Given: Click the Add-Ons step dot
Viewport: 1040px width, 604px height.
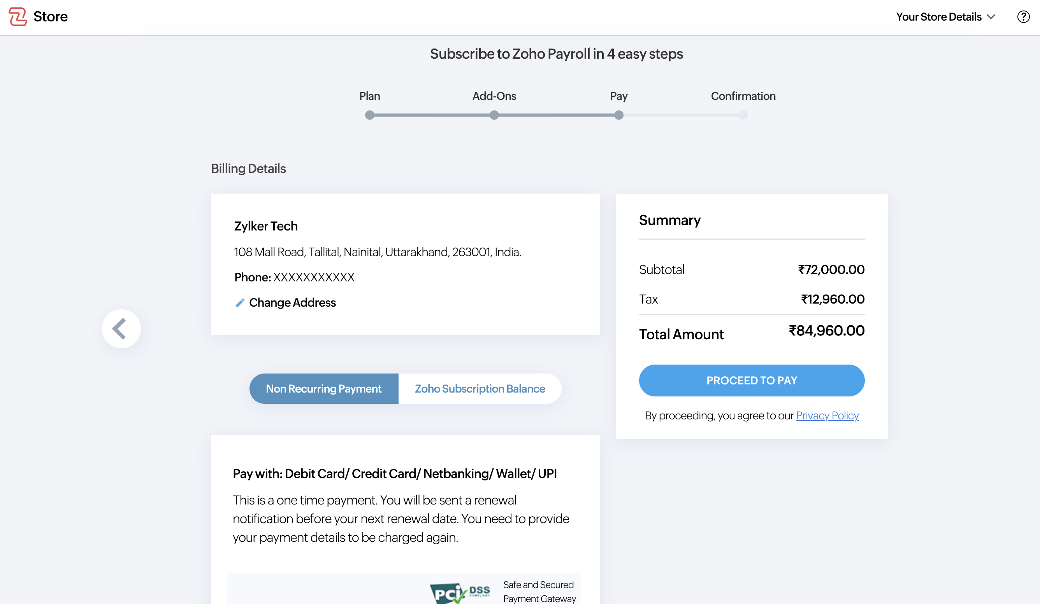Looking at the screenshot, I should (494, 115).
